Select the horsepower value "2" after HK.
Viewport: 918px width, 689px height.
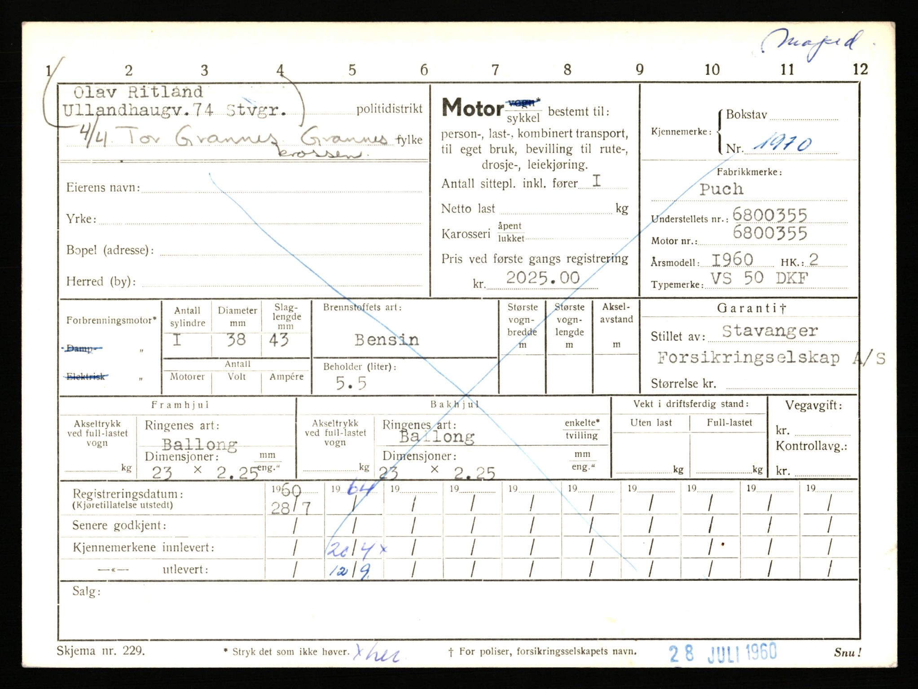(813, 259)
